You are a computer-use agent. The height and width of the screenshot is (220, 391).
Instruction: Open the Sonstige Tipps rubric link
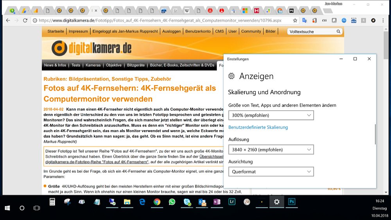130,79
